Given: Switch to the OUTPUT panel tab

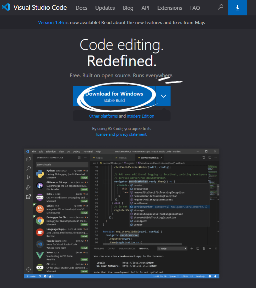Looking at the screenshot, I should tap(111, 249).
